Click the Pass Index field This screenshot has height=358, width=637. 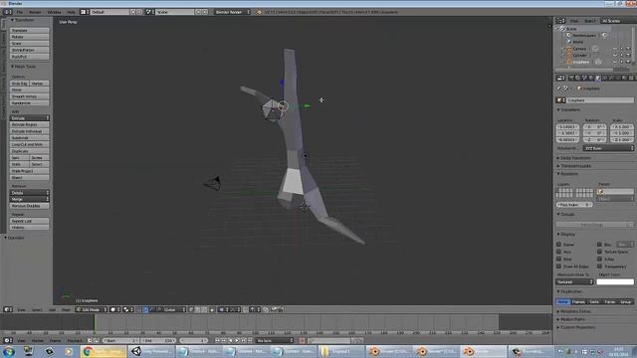tap(574, 205)
